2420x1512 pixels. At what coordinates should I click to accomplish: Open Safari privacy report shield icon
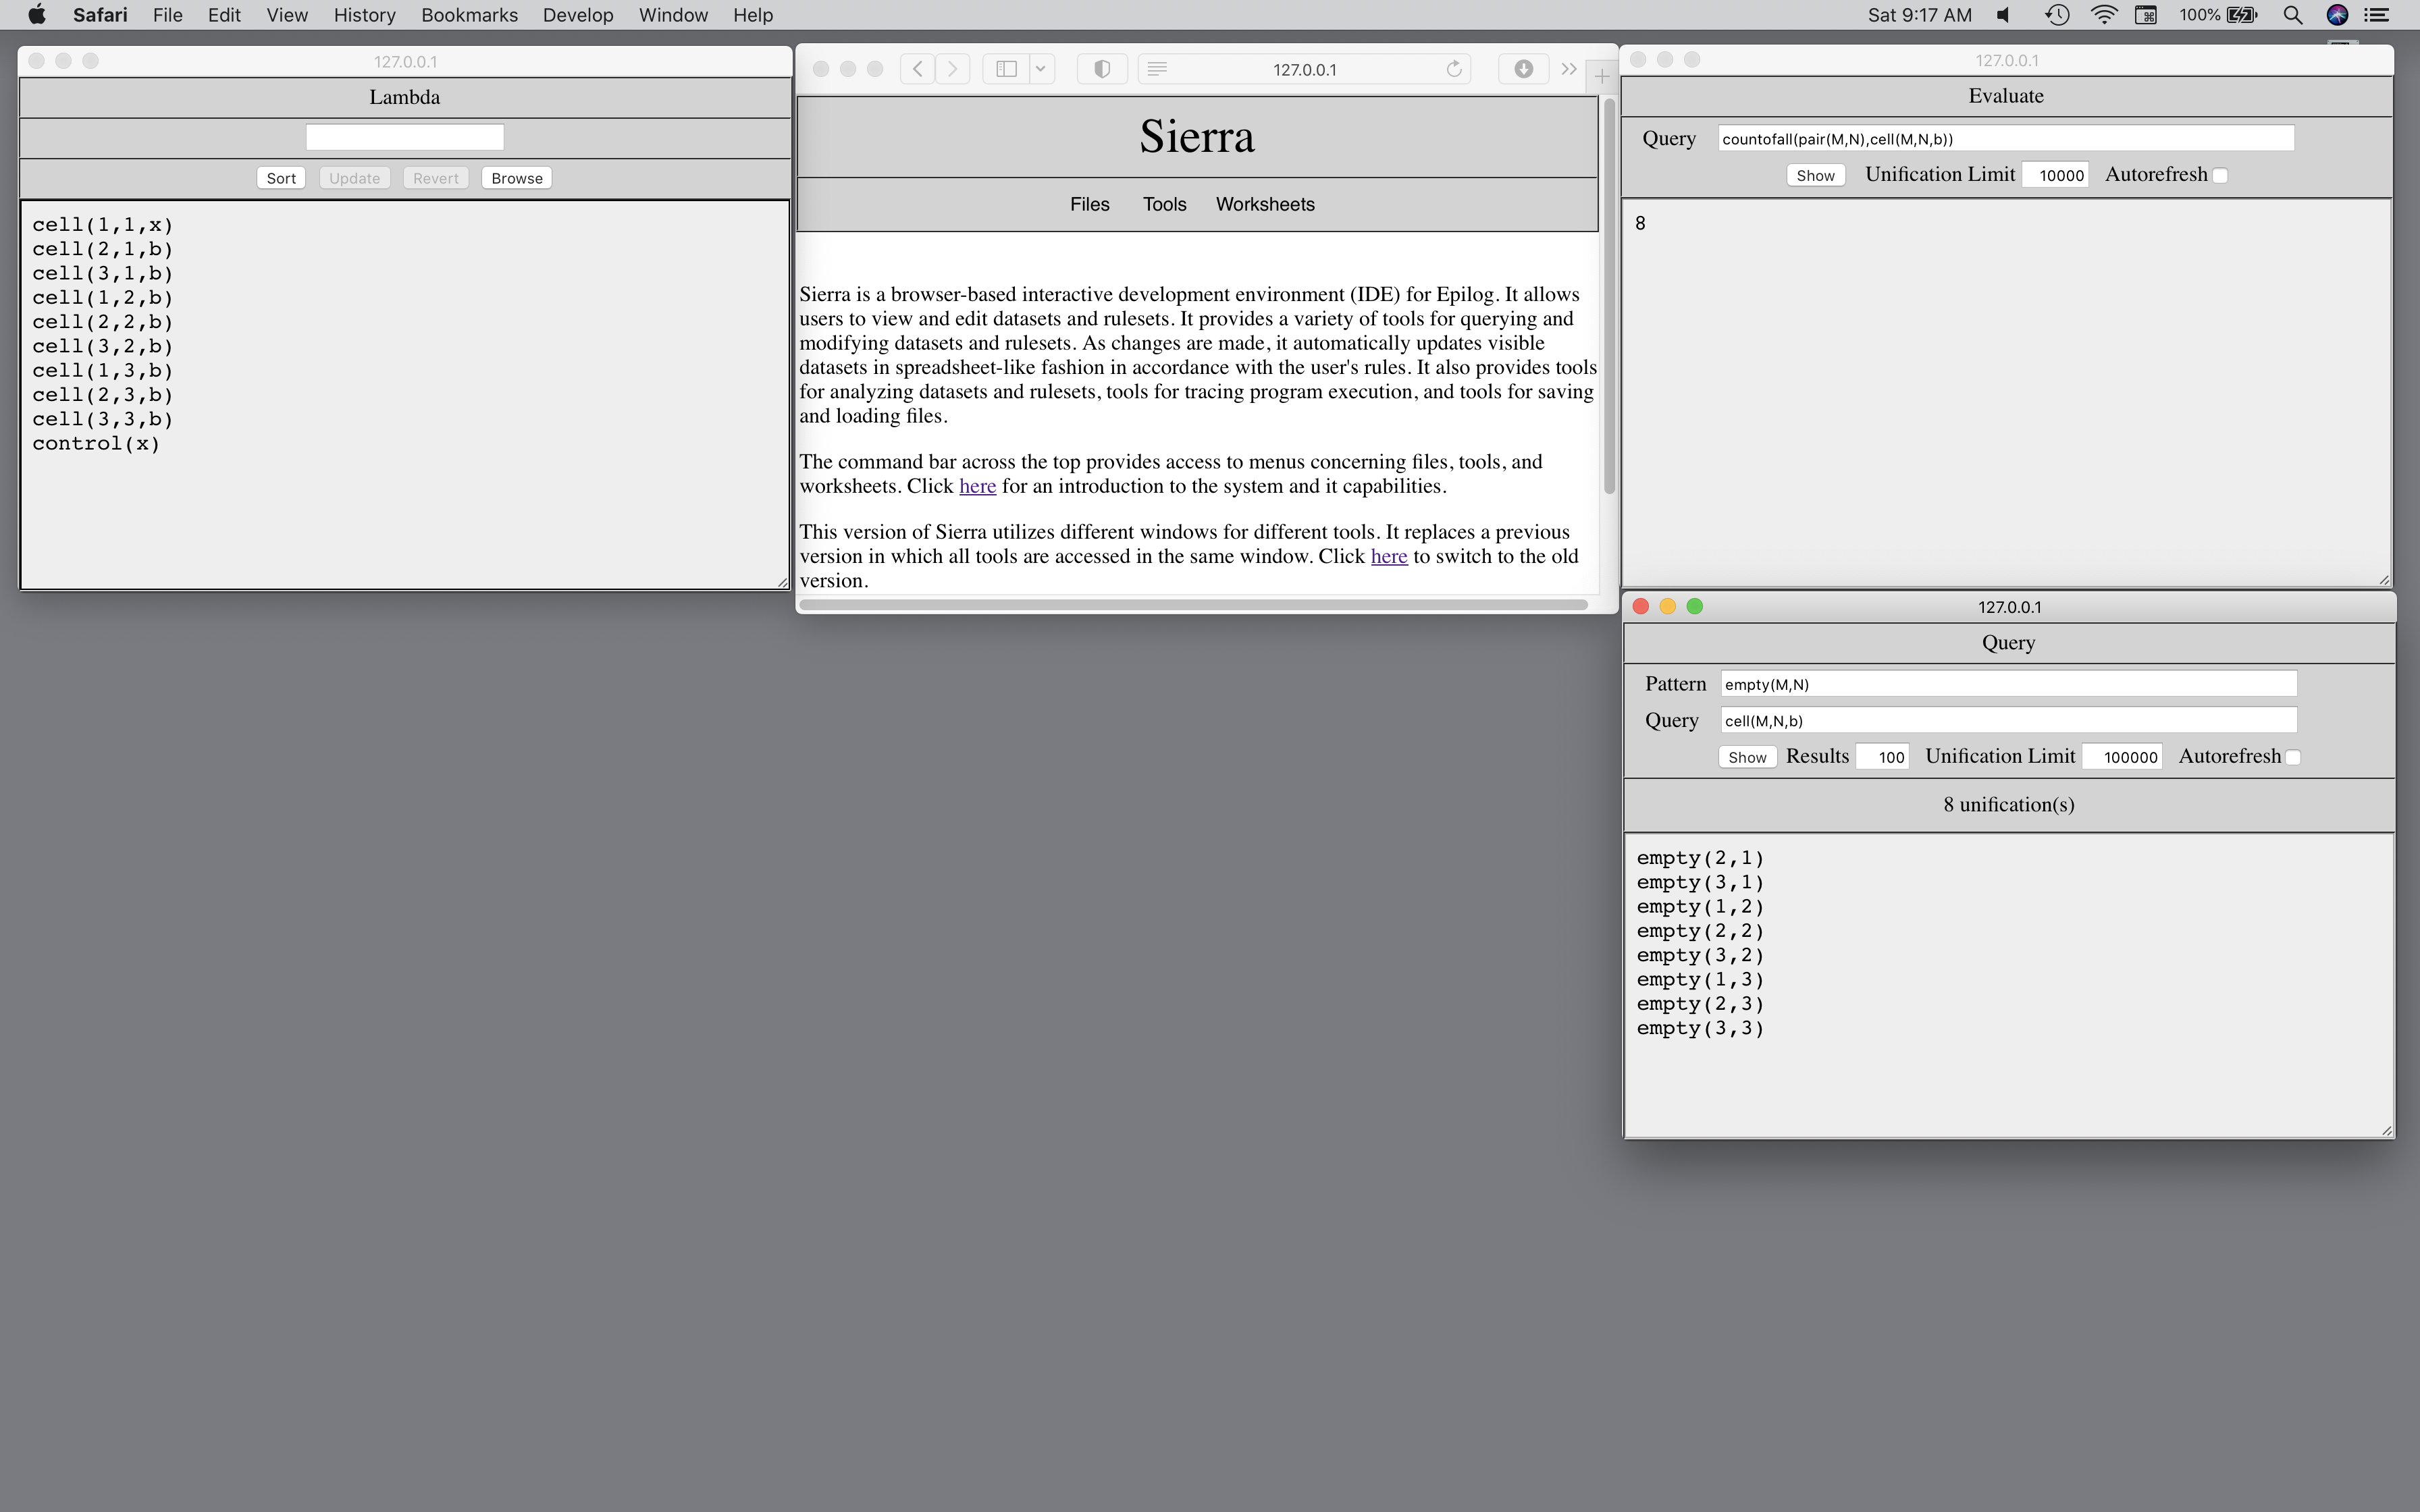tap(1102, 69)
